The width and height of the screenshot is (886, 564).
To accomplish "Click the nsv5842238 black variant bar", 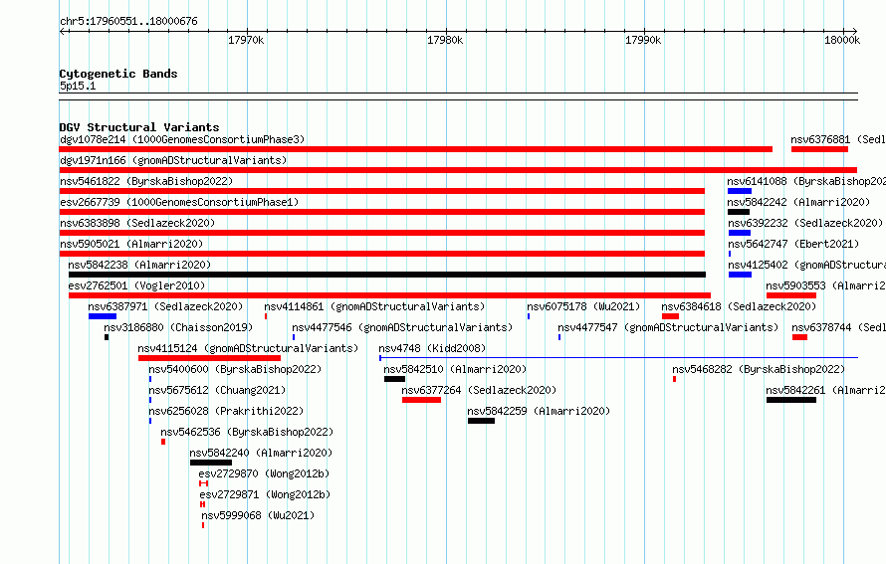I will 387,275.
